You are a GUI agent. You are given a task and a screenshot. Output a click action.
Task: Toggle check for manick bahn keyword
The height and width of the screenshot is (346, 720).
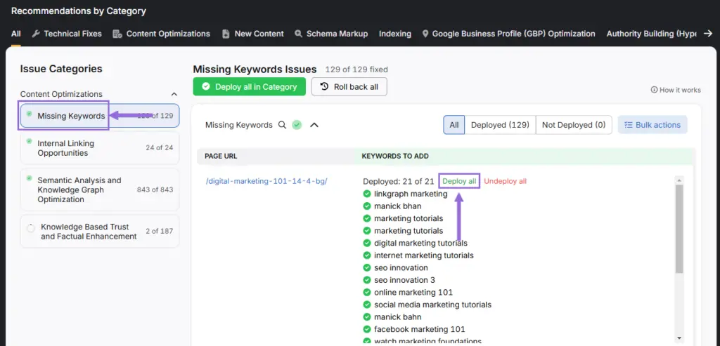[367, 317]
